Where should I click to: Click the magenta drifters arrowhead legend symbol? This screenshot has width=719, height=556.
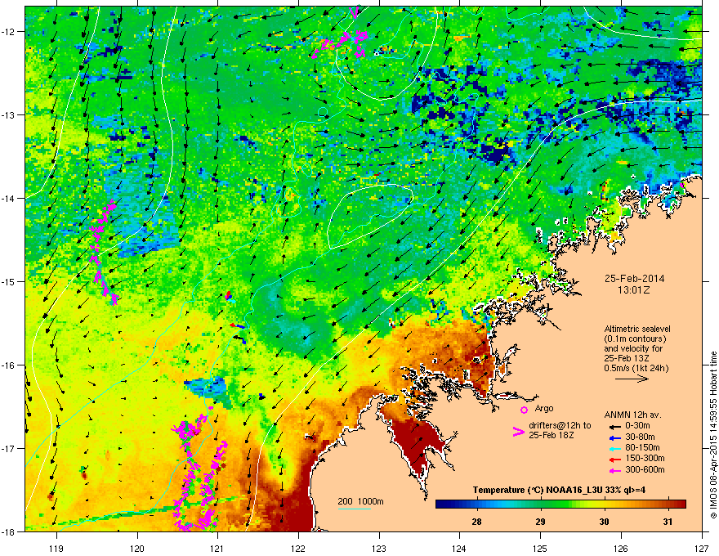coord(518,431)
